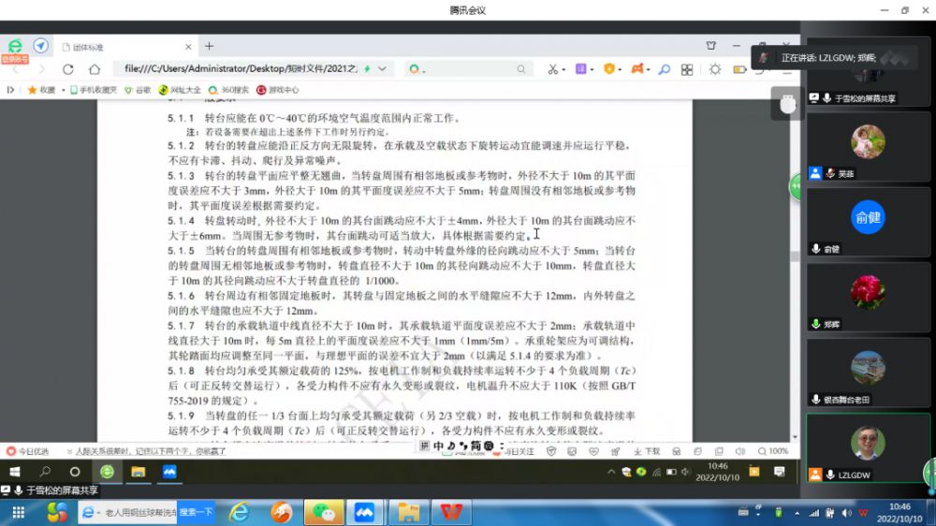Click the blue magnifier find icon
Image resolution: width=936 pixels, height=526 pixels.
click(665, 69)
